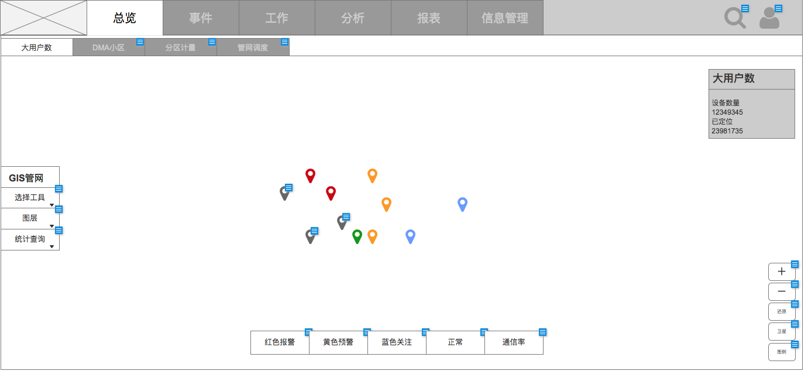Toggle the 红色报警 filter

click(280, 342)
